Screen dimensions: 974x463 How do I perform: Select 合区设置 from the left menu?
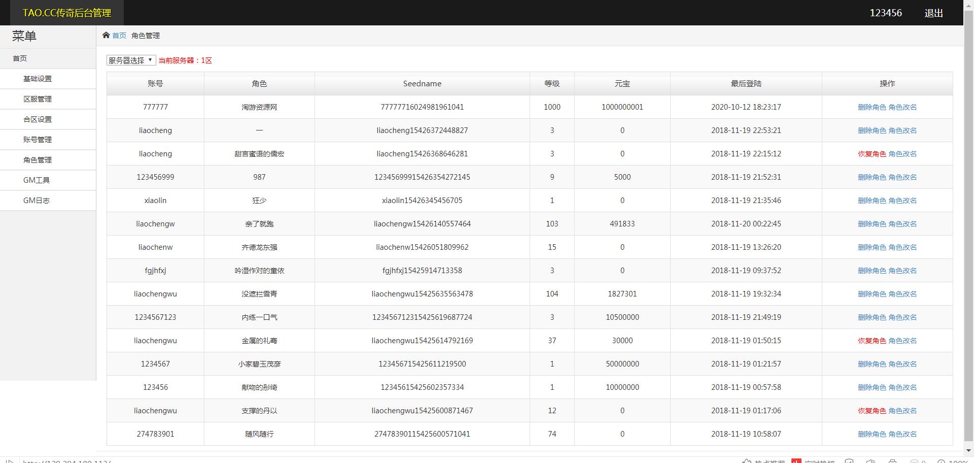pyautogui.click(x=38, y=119)
